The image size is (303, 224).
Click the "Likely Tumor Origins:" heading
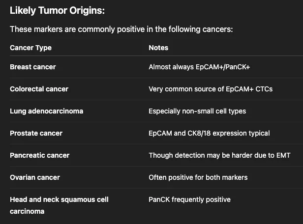(x=57, y=11)
